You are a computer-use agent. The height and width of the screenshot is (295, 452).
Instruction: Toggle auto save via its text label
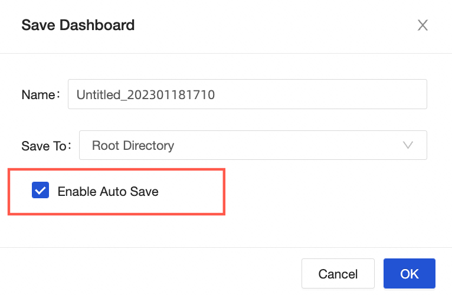click(x=108, y=191)
